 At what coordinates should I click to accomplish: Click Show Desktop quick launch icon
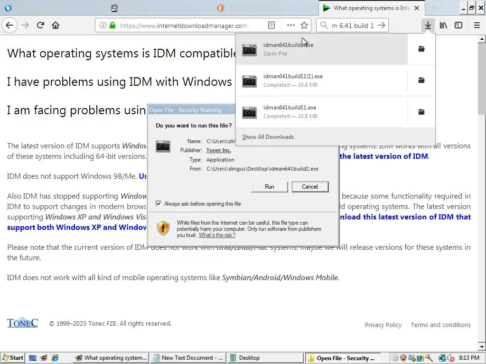(x=33, y=358)
